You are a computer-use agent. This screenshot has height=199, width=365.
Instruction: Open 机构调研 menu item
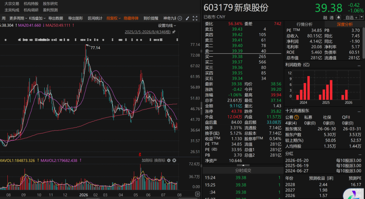(31, 10)
